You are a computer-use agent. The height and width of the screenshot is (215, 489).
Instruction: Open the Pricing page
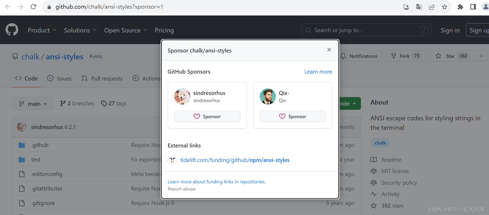[164, 30]
